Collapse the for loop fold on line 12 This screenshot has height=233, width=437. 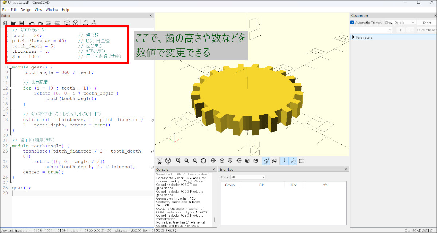[x=11, y=88]
